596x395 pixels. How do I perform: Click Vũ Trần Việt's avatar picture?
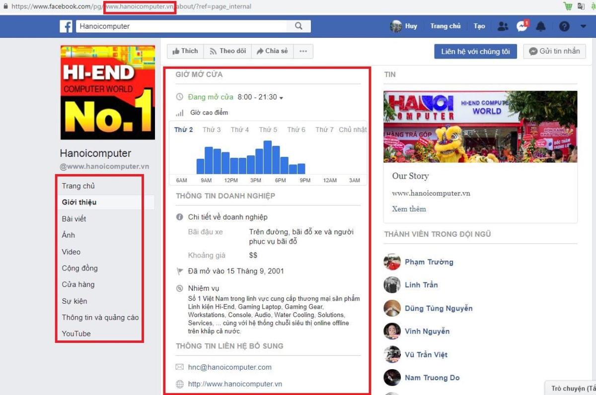[x=392, y=354]
